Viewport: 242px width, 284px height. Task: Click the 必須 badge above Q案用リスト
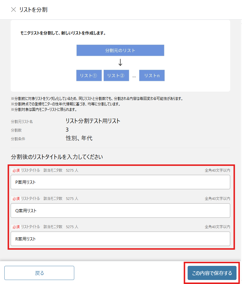[16, 198]
